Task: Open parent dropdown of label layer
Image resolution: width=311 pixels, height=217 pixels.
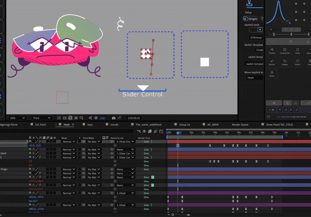Action: coord(125,153)
